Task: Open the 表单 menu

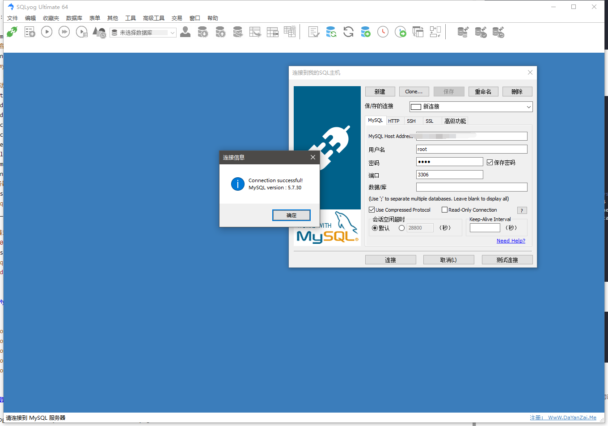Action: pyautogui.click(x=95, y=18)
